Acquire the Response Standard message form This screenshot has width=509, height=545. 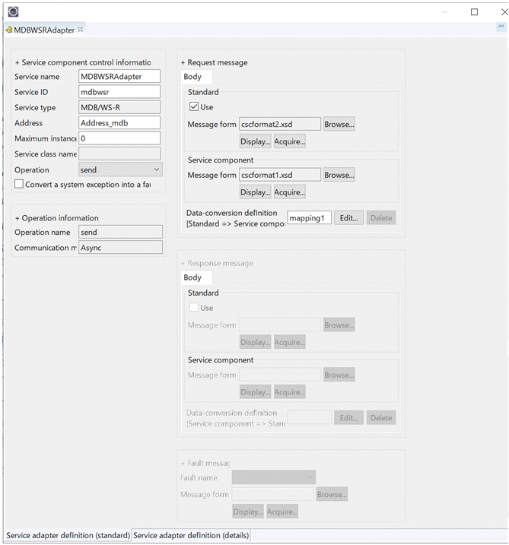[x=289, y=342]
